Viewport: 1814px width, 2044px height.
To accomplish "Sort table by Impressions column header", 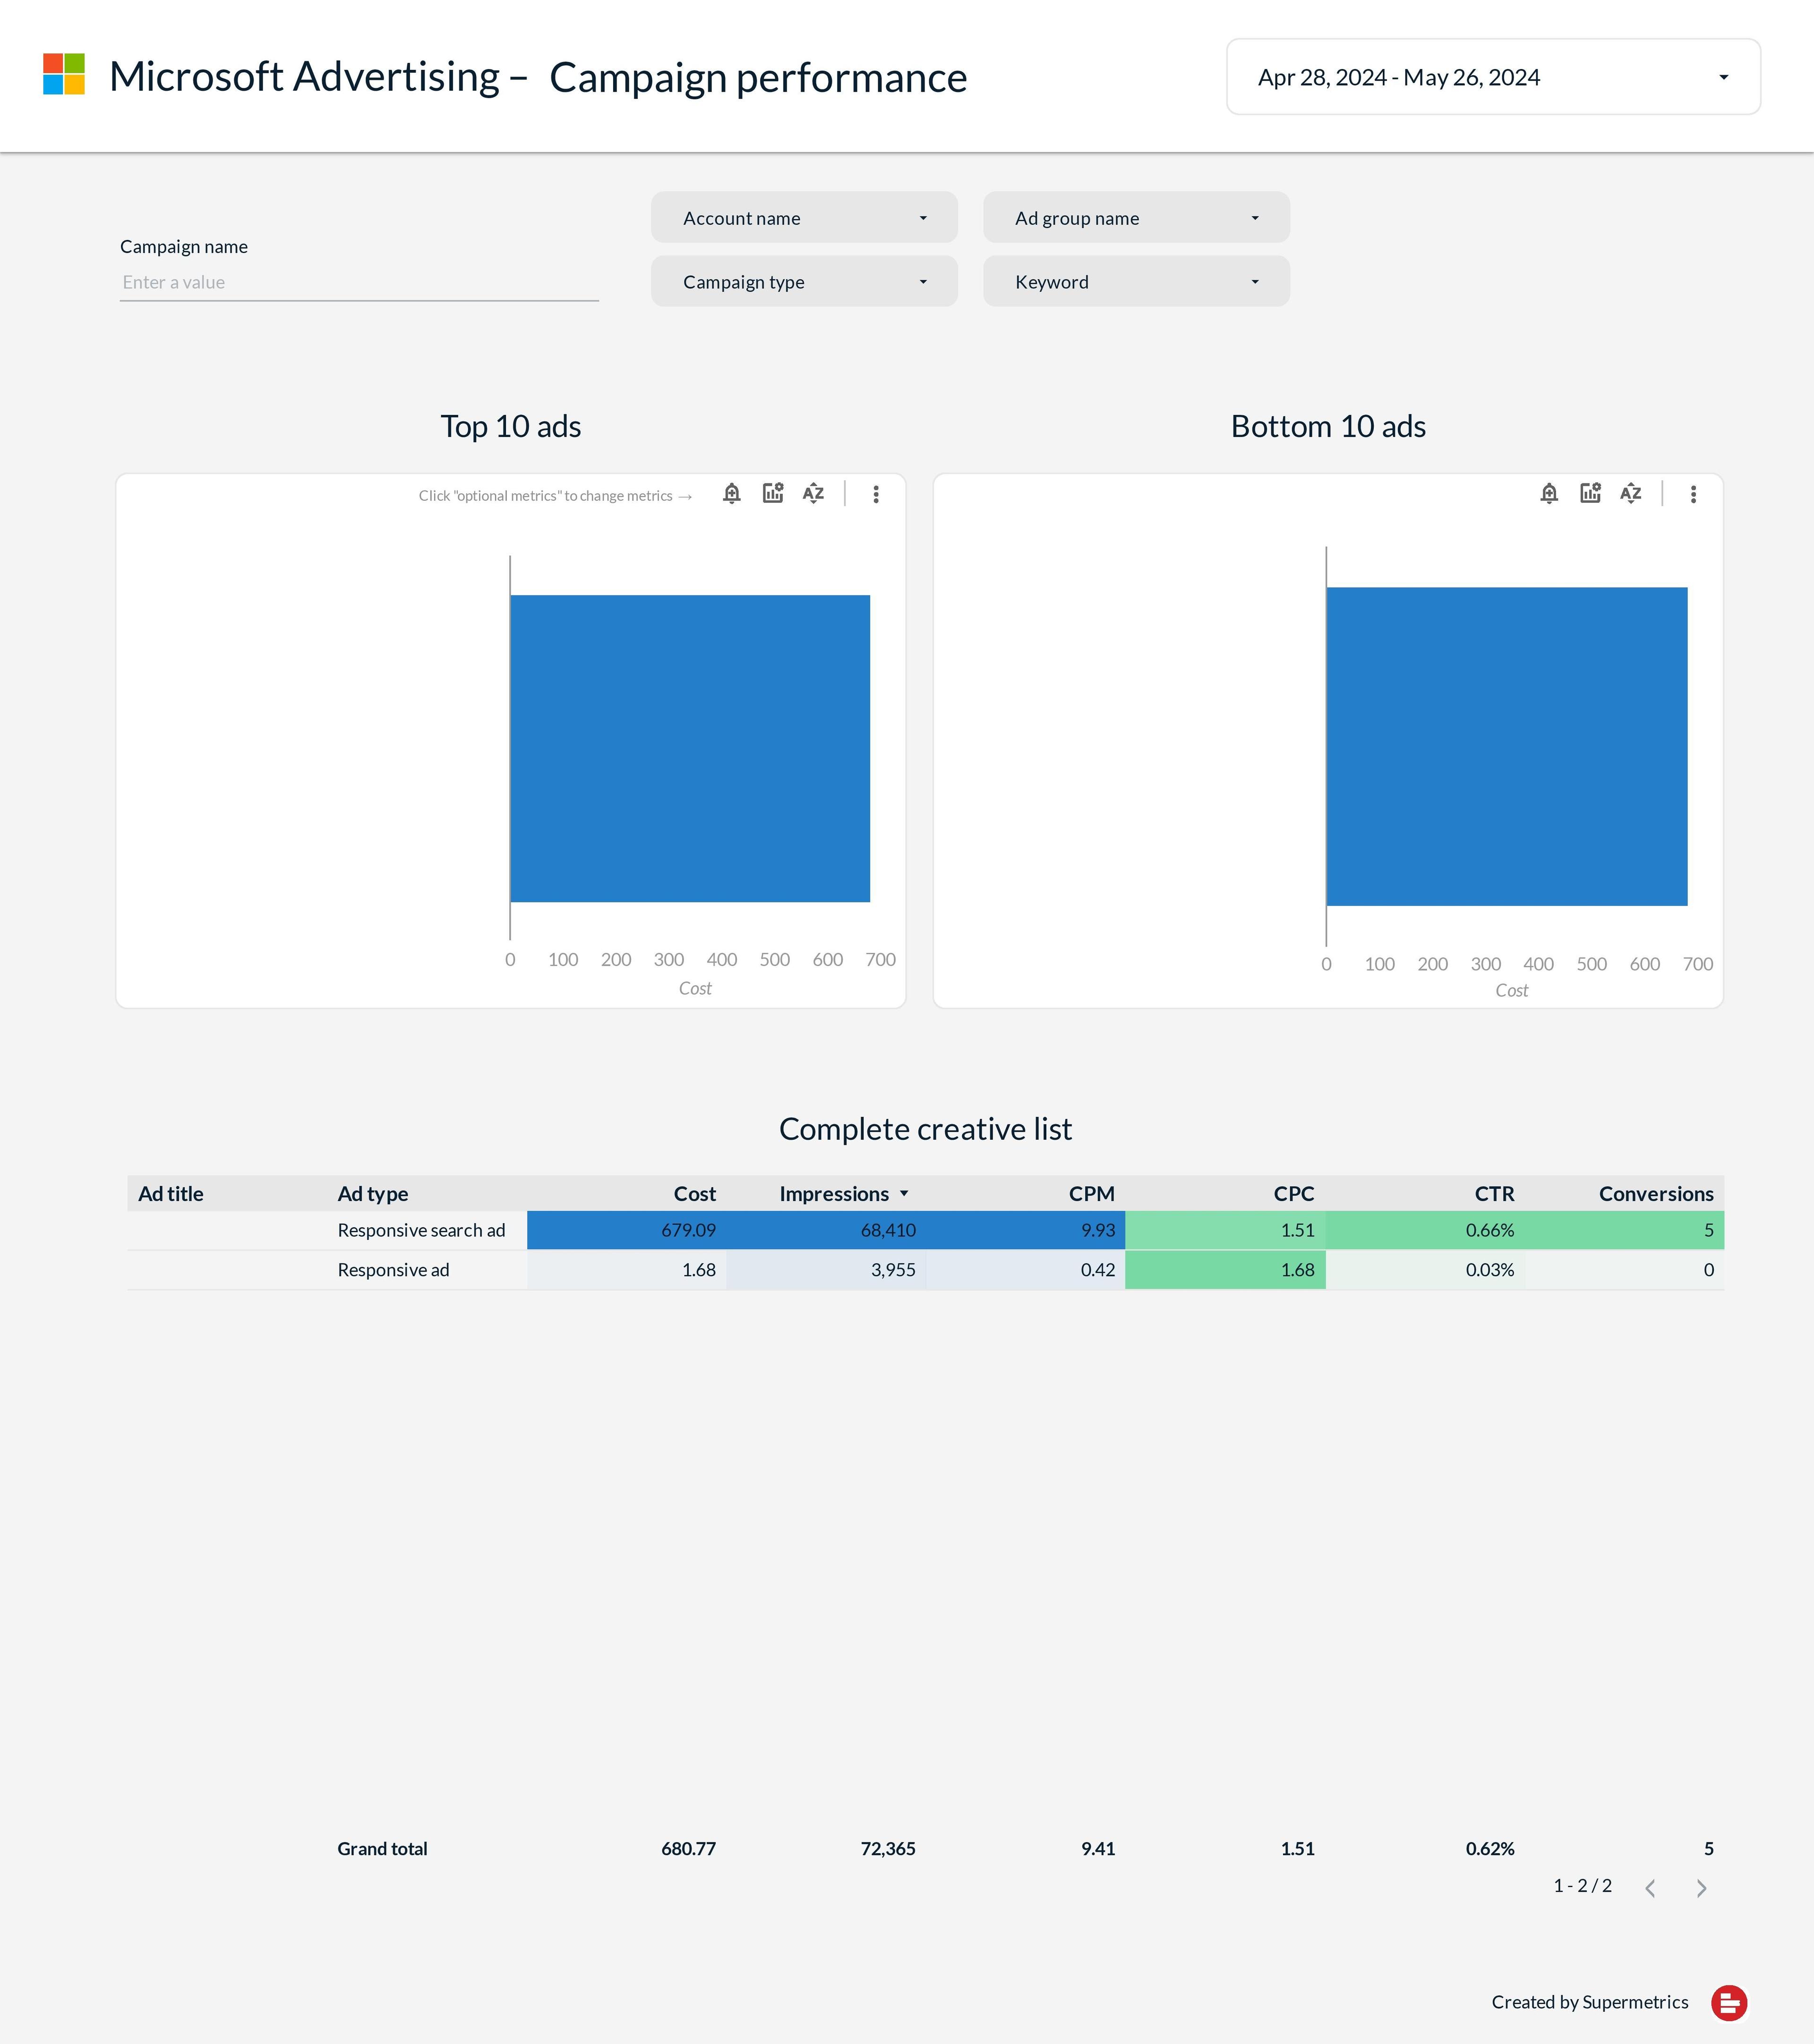I will coord(834,1194).
